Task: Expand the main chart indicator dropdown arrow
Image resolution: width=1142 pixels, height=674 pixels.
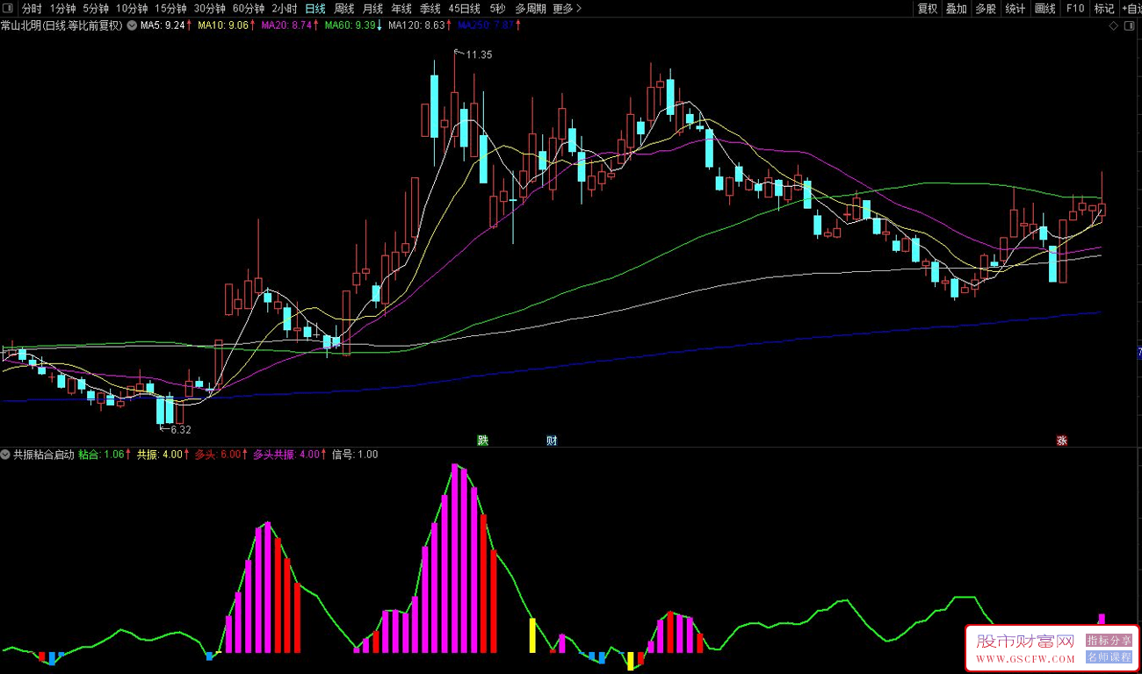Action: [x=132, y=25]
